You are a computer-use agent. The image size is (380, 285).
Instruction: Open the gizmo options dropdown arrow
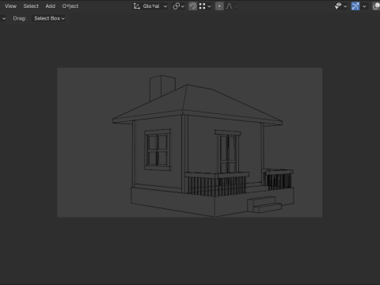[364, 6]
